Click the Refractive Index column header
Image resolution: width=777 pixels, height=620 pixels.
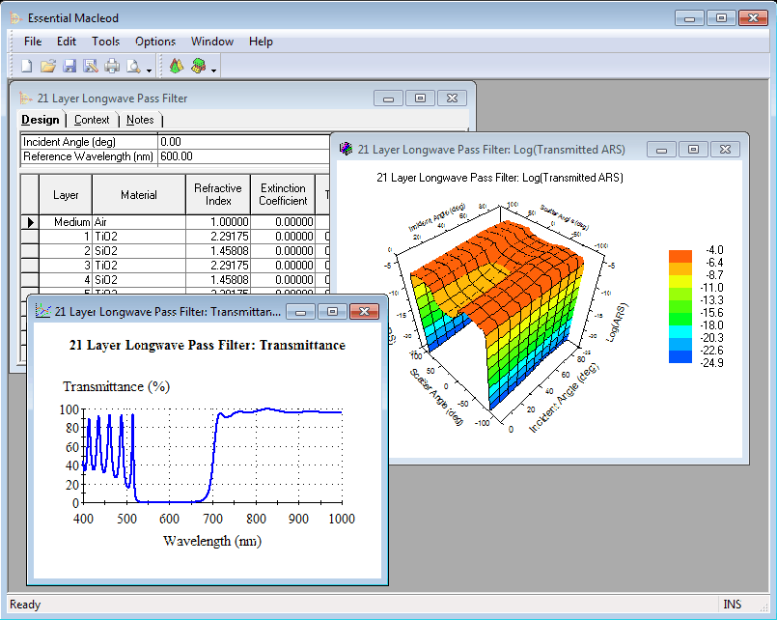[x=217, y=195]
